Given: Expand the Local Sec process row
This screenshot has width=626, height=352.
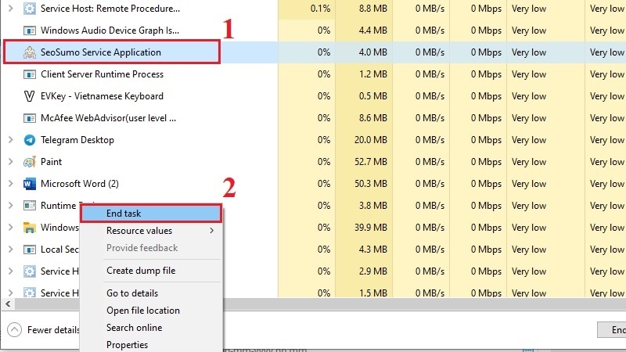Looking at the screenshot, I should pos(11,250).
